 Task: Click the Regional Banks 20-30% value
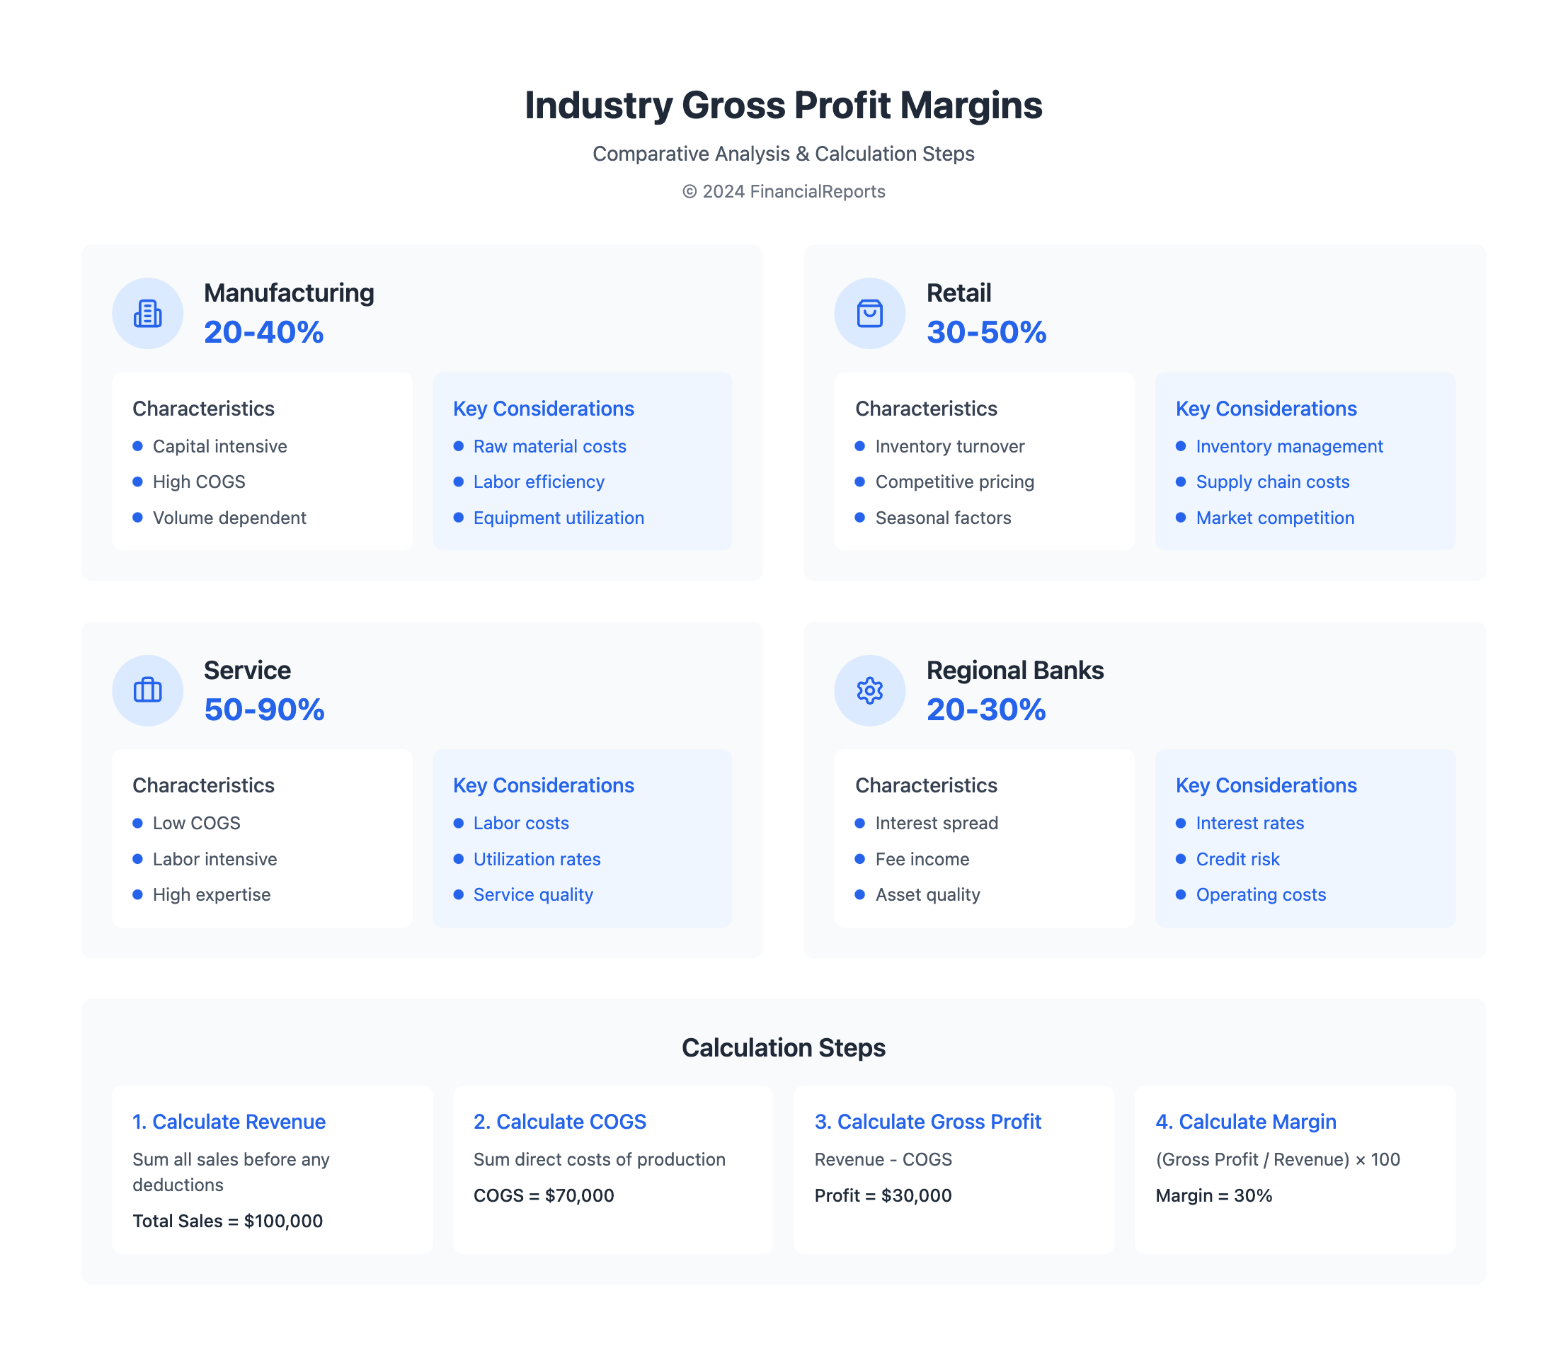tap(986, 710)
